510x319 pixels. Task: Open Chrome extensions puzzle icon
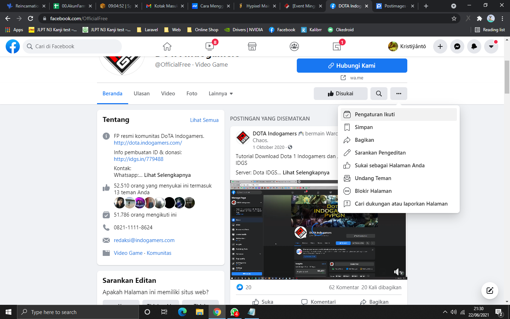click(x=480, y=18)
